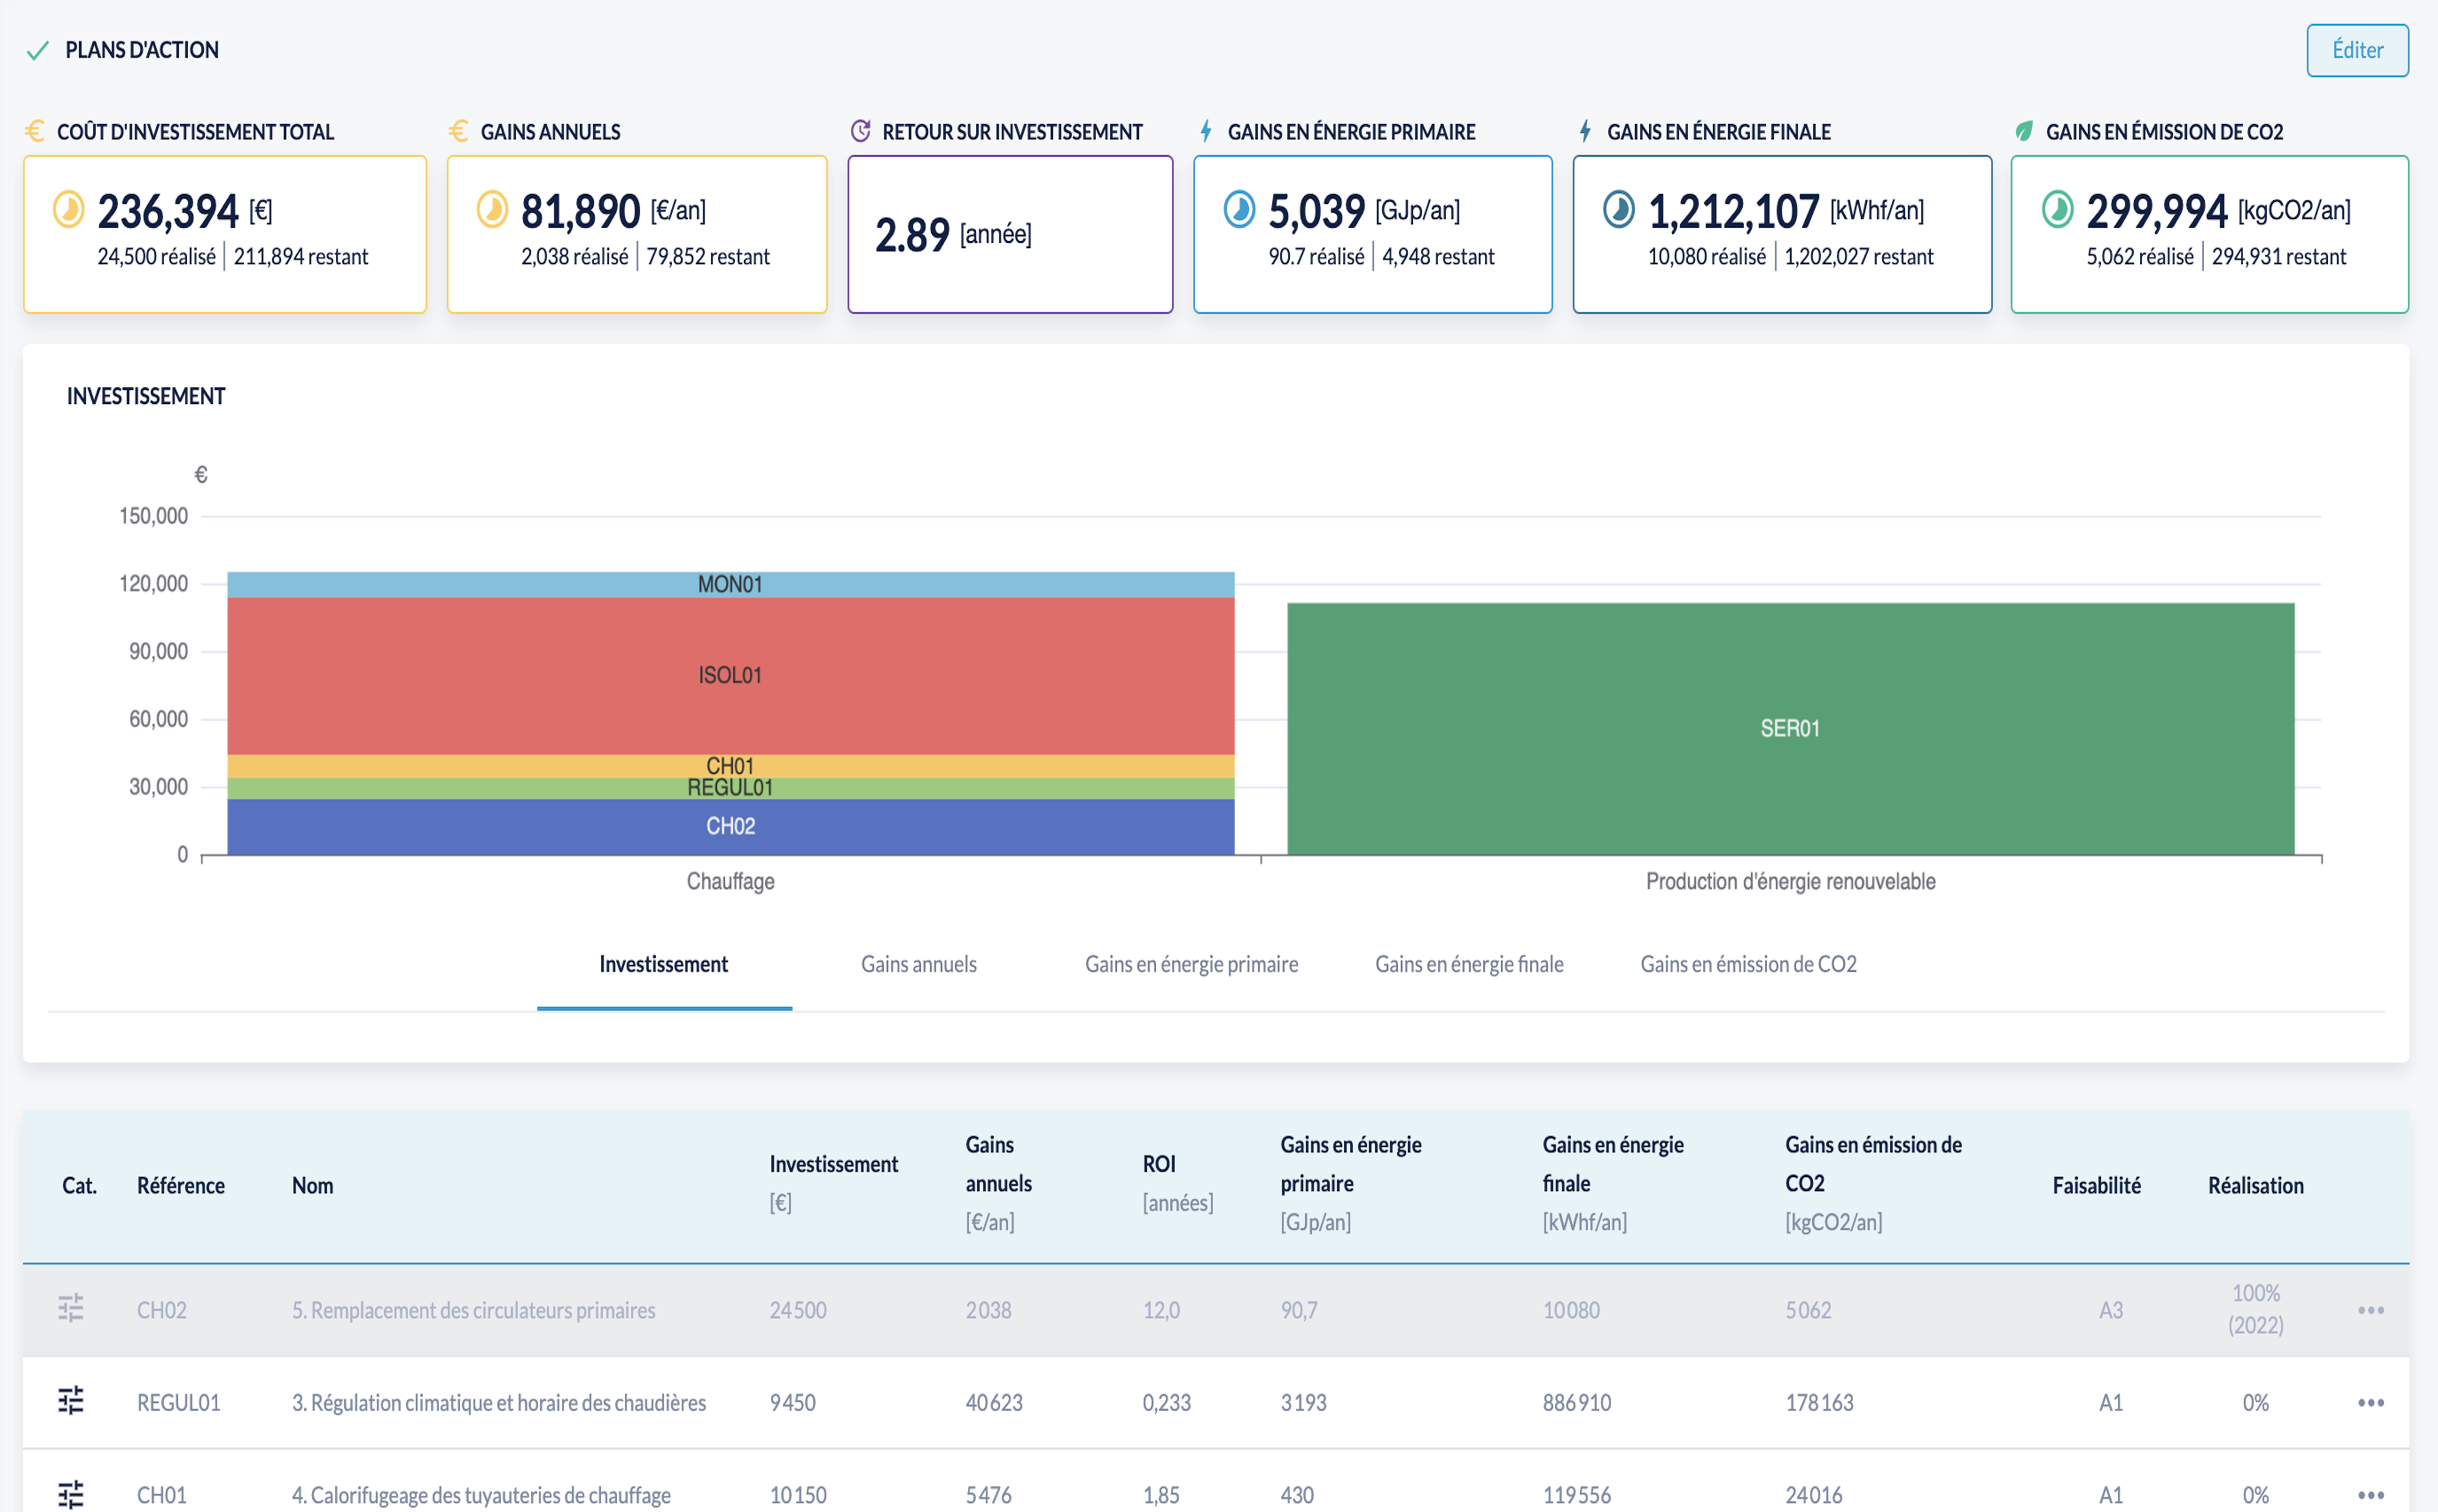Click the Investissement column header
Screen dimensions: 2438x1512
833,1183
